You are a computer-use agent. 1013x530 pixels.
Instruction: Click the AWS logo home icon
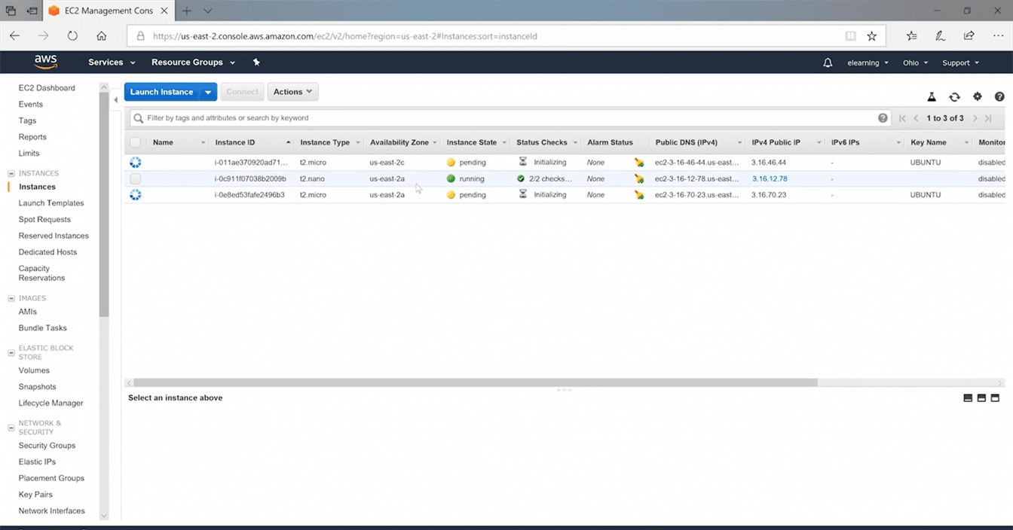tap(45, 62)
